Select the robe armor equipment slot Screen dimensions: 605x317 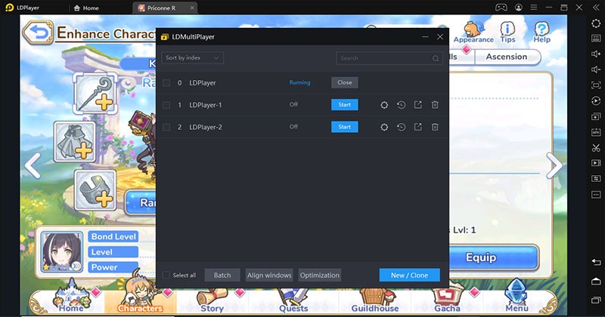coord(75,142)
